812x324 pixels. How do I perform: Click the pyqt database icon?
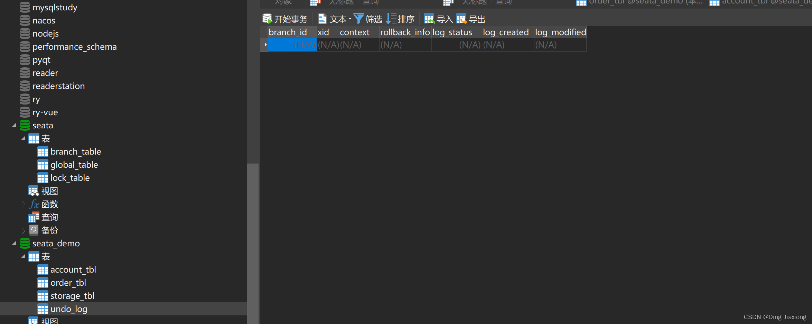25,60
